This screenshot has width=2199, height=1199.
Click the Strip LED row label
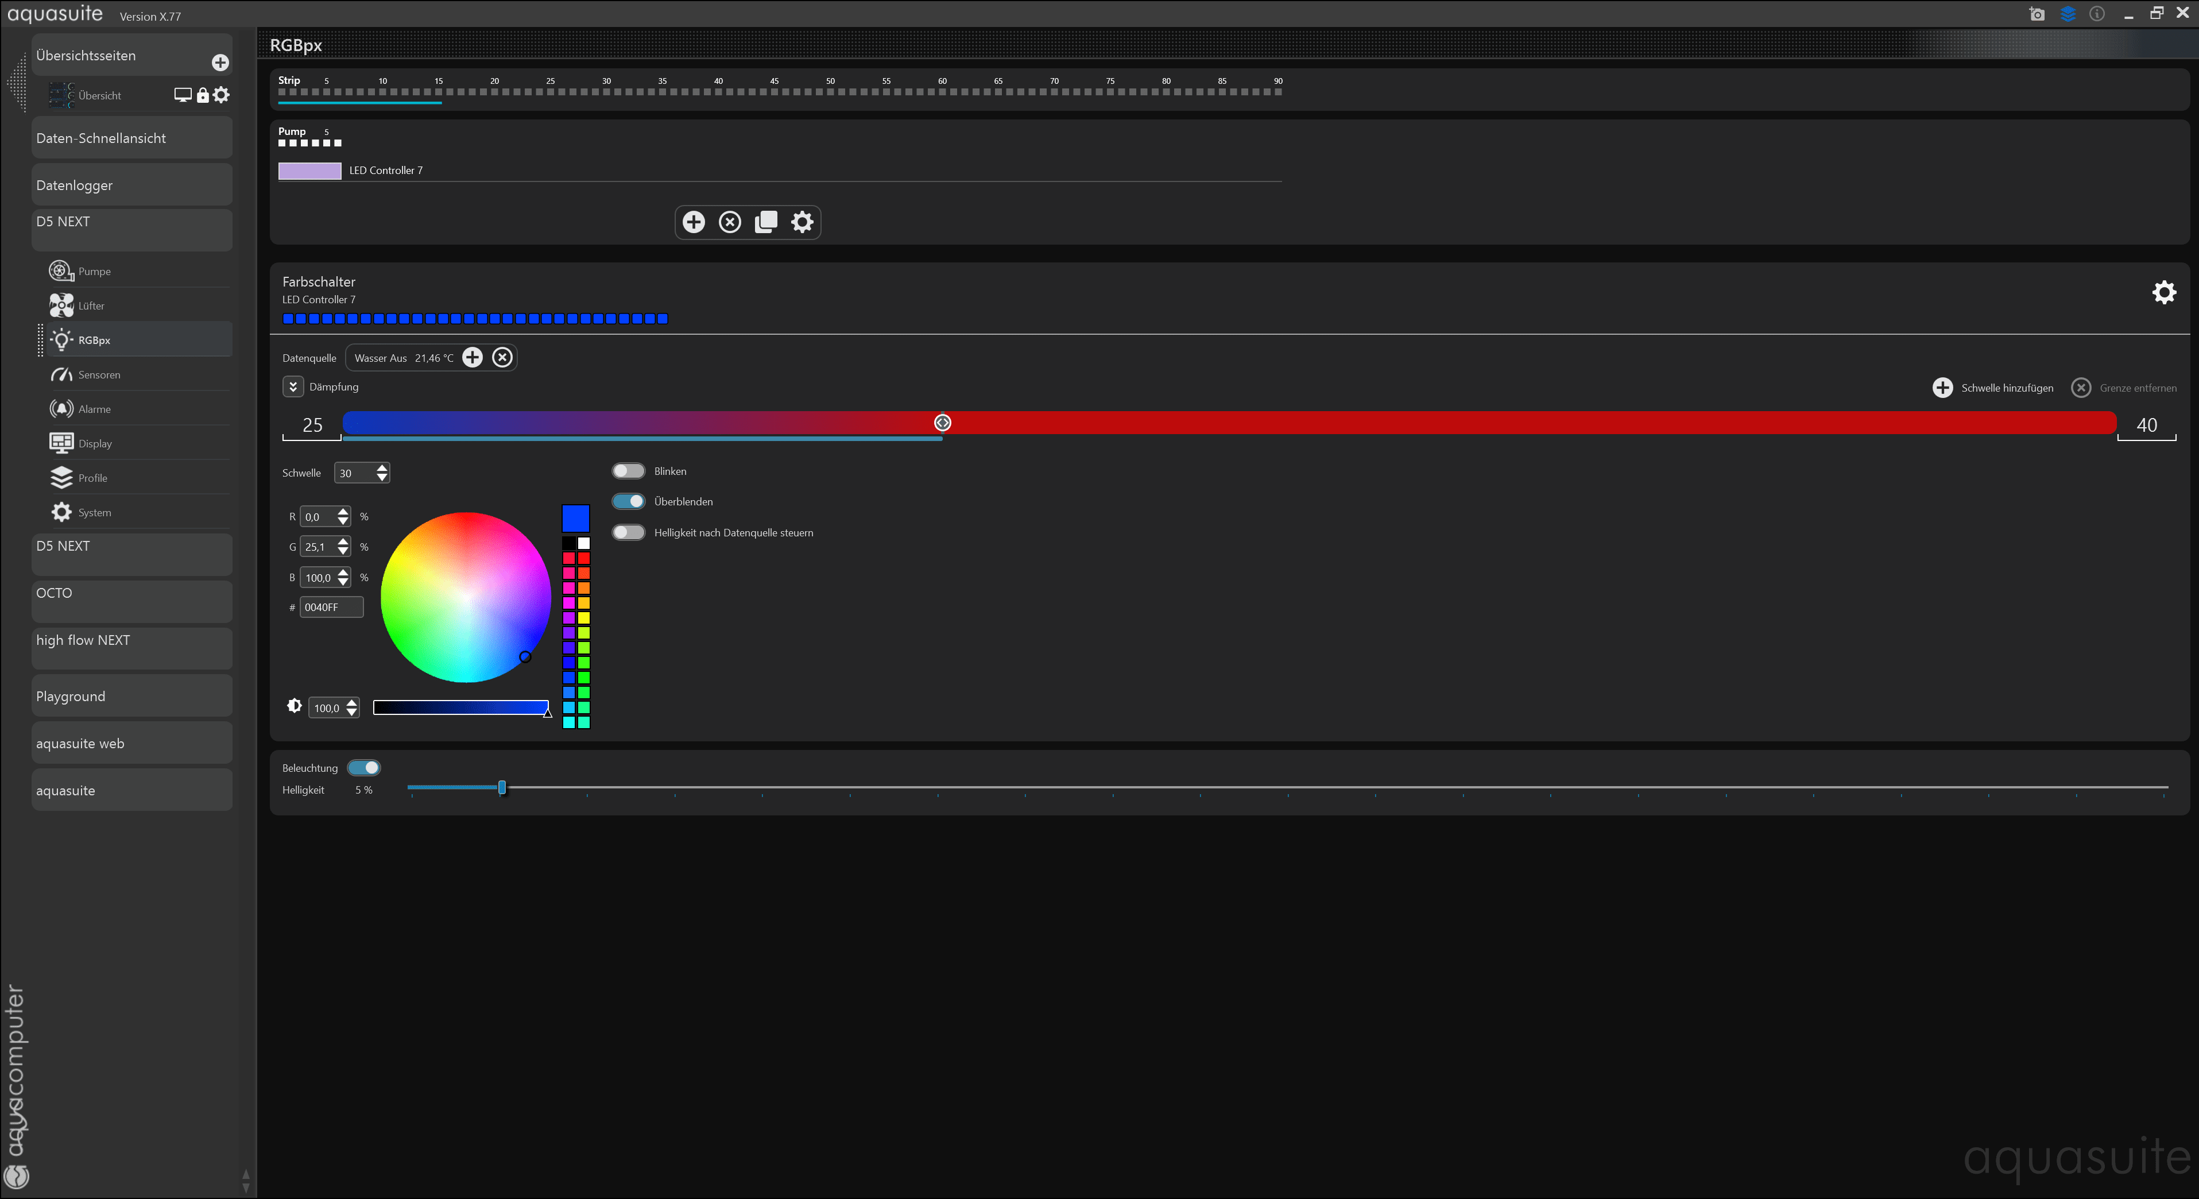[289, 80]
